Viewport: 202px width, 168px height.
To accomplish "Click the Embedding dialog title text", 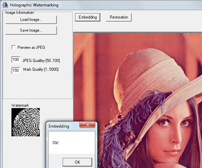I will 59,126.
